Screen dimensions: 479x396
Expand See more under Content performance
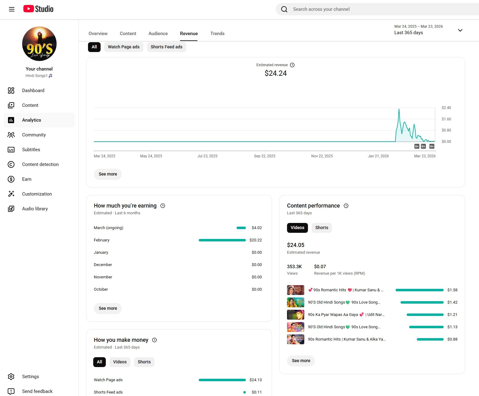coord(301,361)
